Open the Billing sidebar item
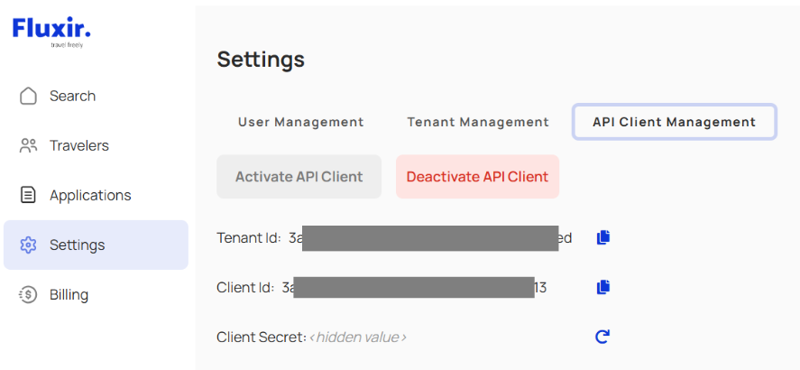The width and height of the screenshot is (800, 370). tap(69, 294)
